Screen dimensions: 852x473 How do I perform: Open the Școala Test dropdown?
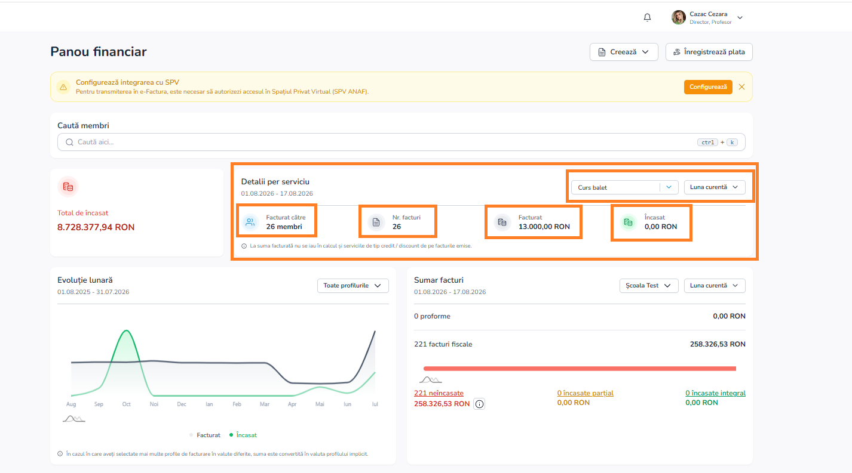click(649, 286)
